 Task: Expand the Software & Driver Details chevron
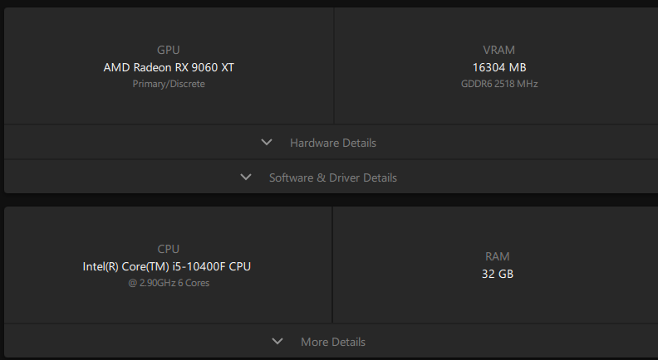(x=246, y=178)
